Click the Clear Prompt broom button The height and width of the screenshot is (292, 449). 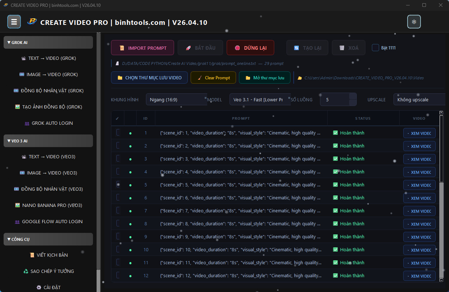pyautogui.click(x=213, y=78)
